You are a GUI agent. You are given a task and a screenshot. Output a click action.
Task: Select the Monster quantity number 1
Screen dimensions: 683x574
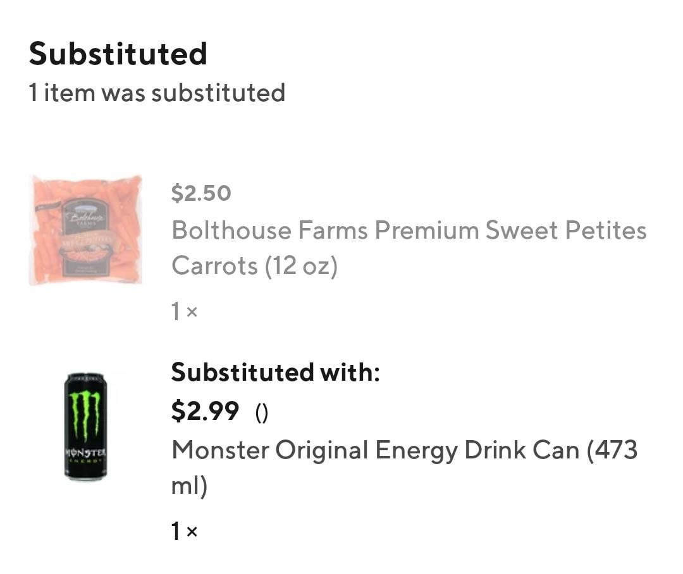(x=176, y=532)
